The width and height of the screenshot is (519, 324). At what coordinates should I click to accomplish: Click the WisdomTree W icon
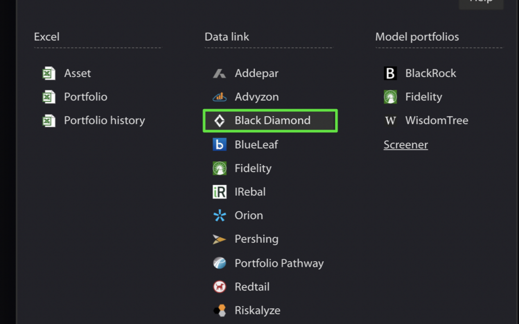390,120
